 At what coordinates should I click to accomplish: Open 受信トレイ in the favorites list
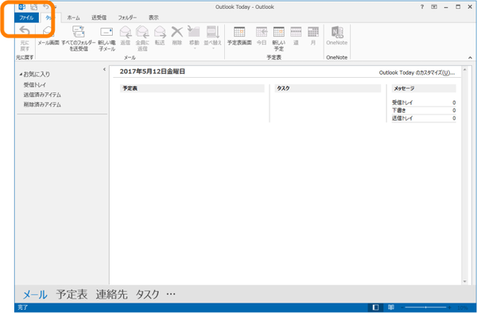pyautogui.click(x=35, y=84)
